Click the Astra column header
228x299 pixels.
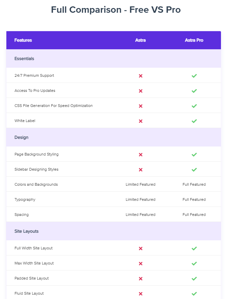pyautogui.click(x=140, y=40)
